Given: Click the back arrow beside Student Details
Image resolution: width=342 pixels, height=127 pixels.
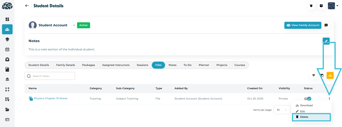Looking at the screenshot, I should [27, 6].
